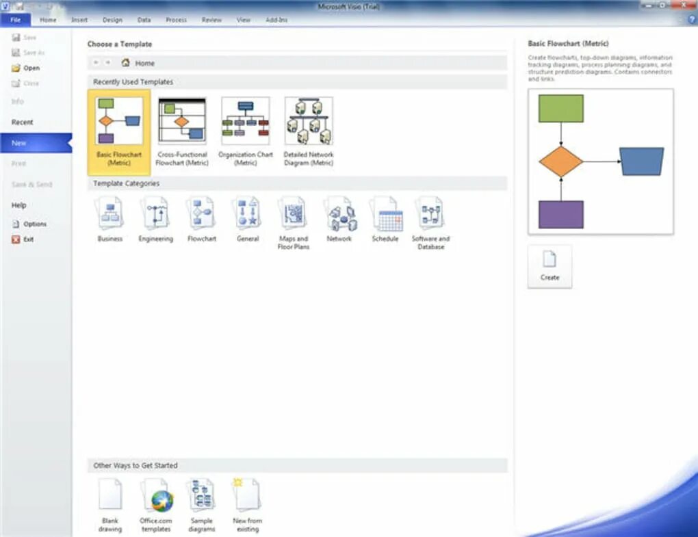Screen dimensions: 698x537
Task: Switch to the Design ribbon tab
Action: pos(112,20)
